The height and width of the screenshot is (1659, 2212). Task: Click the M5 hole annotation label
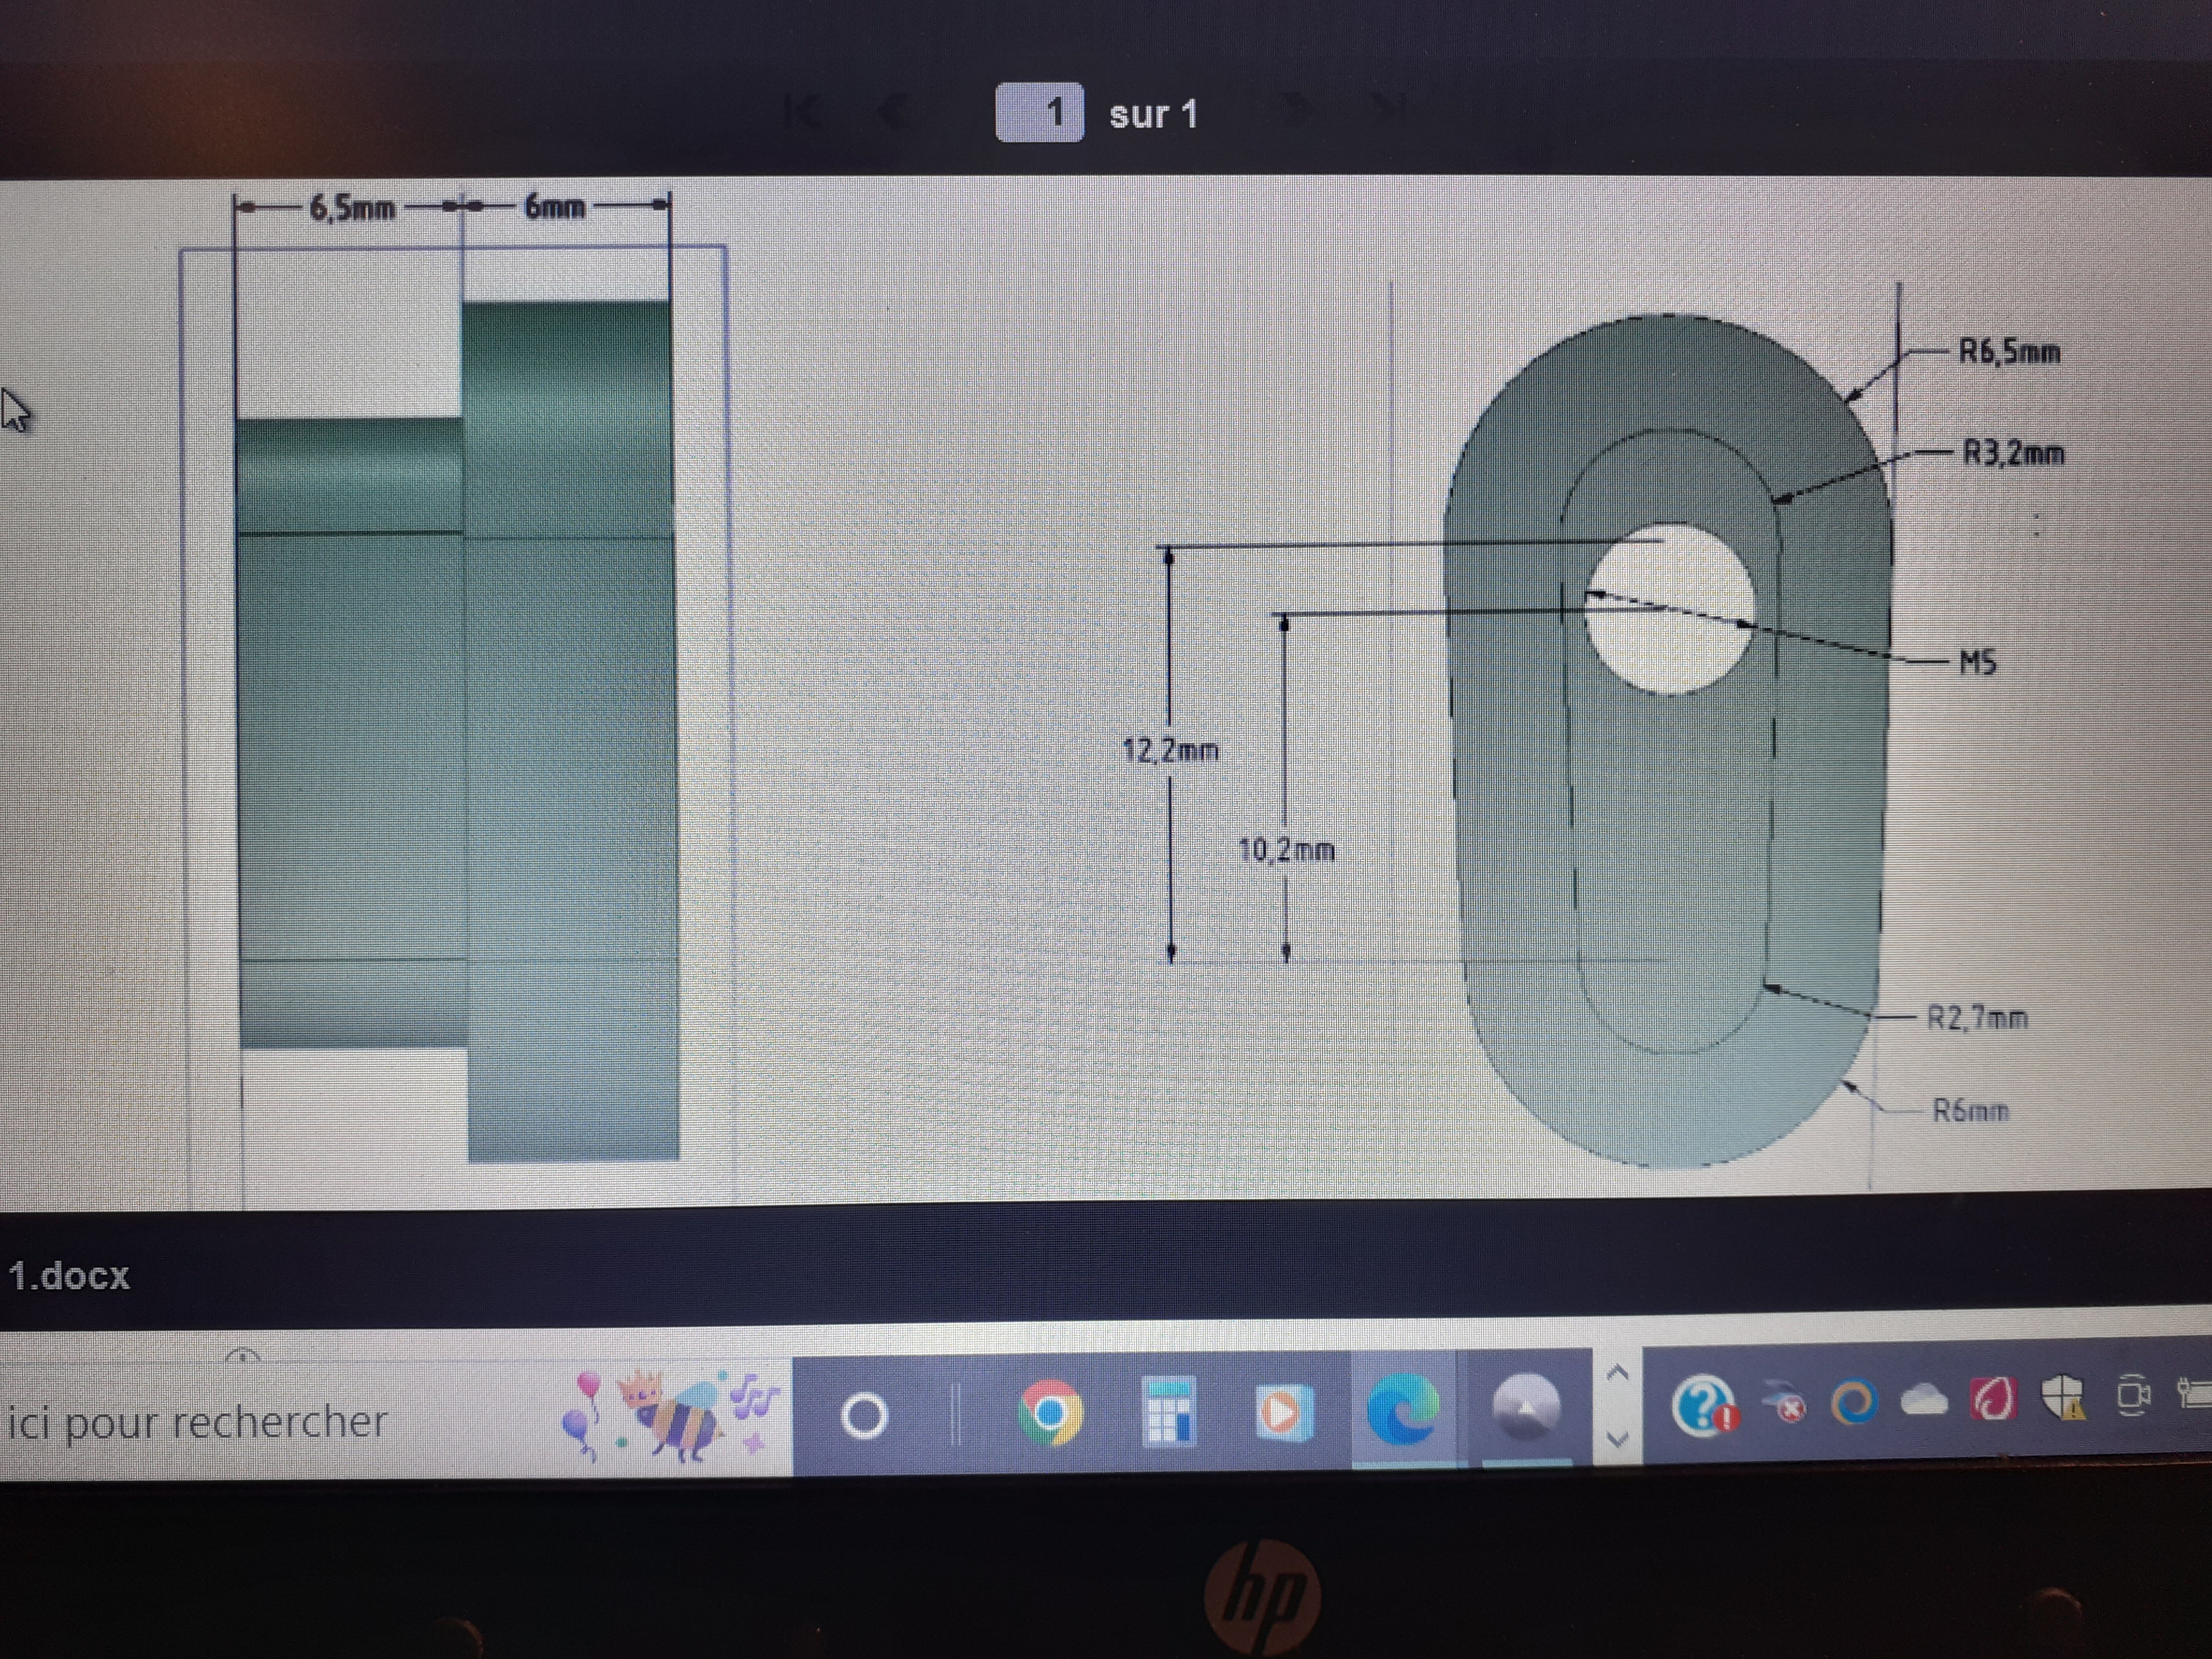pos(1977,662)
